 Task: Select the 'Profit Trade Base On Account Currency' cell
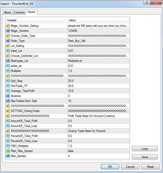(x=98, y=116)
